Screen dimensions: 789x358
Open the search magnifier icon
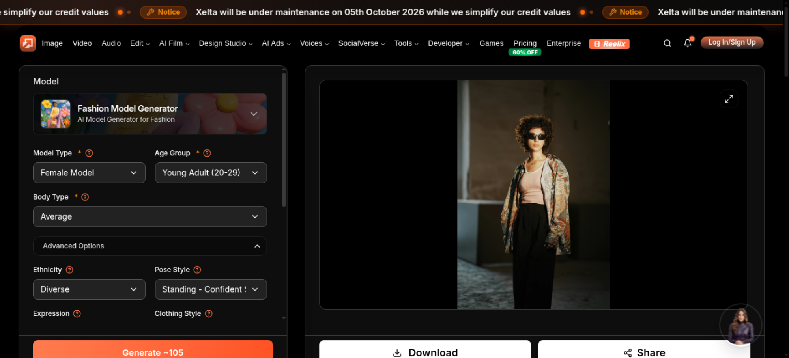click(x=667, y=43)
